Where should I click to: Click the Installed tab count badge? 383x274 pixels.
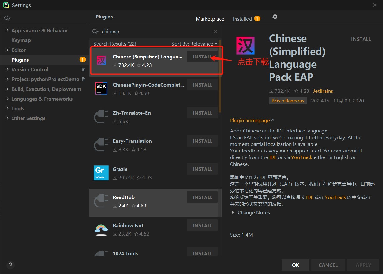point(257,19)
